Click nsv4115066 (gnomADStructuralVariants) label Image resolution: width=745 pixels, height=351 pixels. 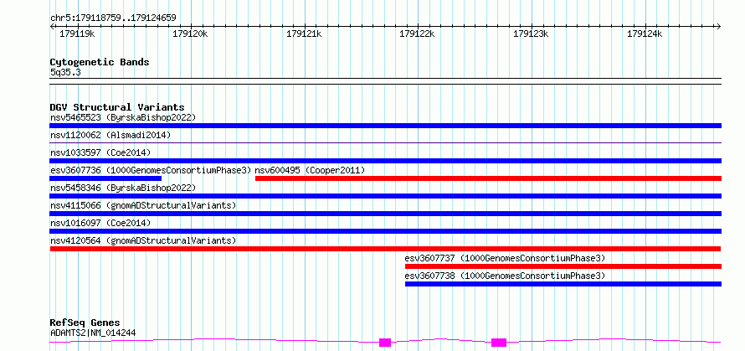143,205
